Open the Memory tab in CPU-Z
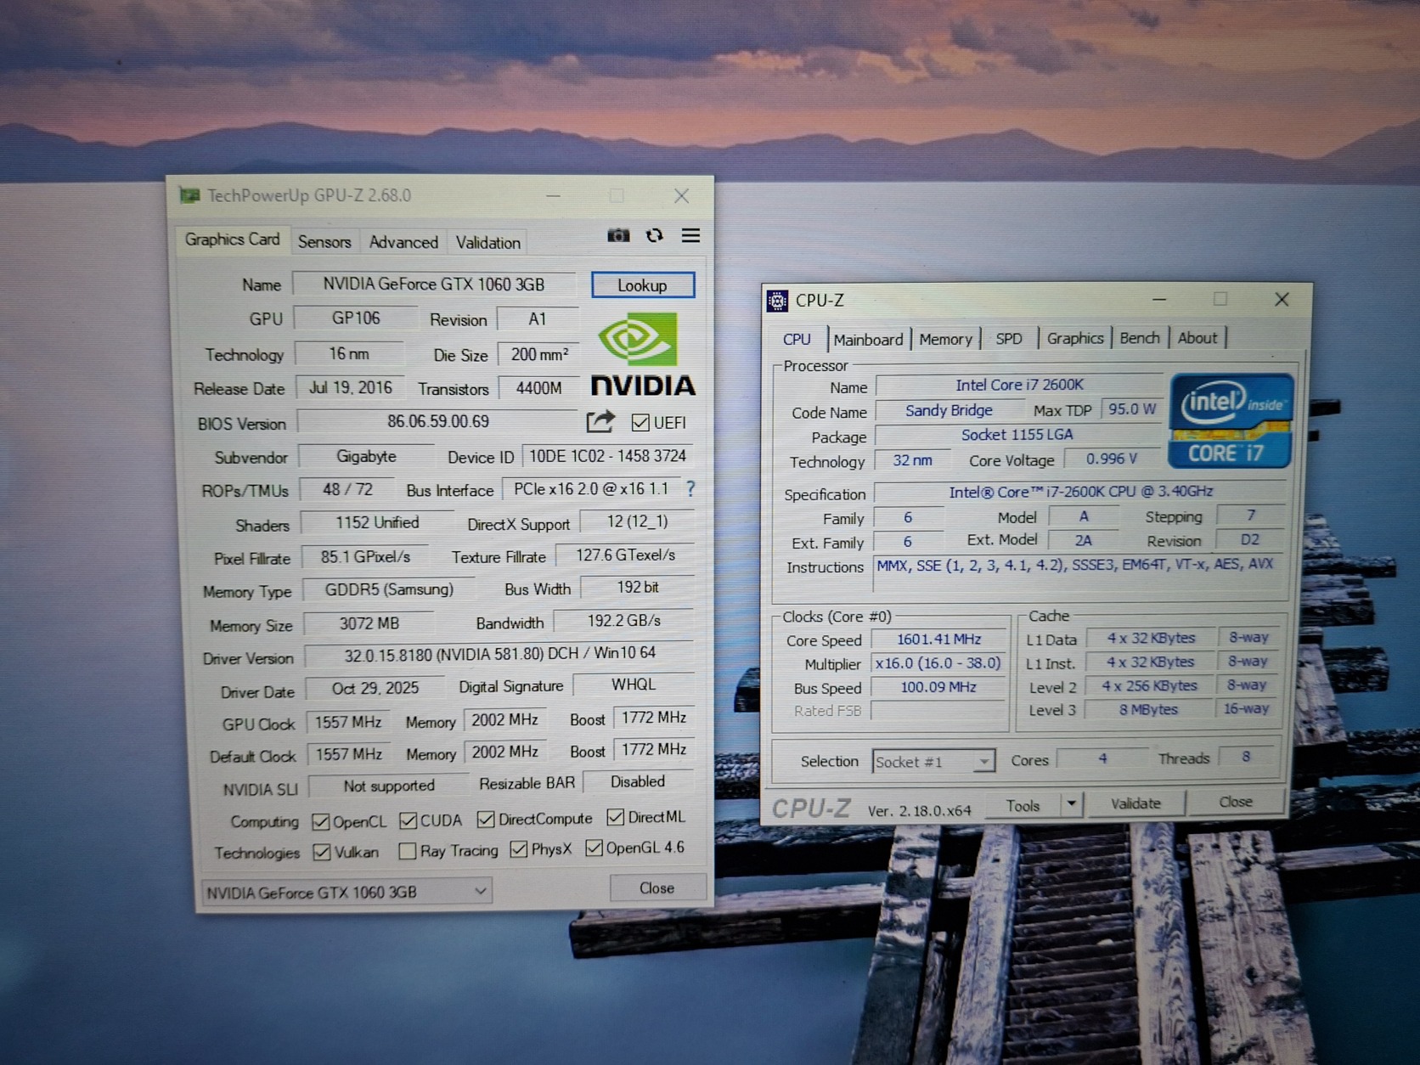This screenshot has height=1065, width=1420. pyautogui.click(x=945, y=340)
